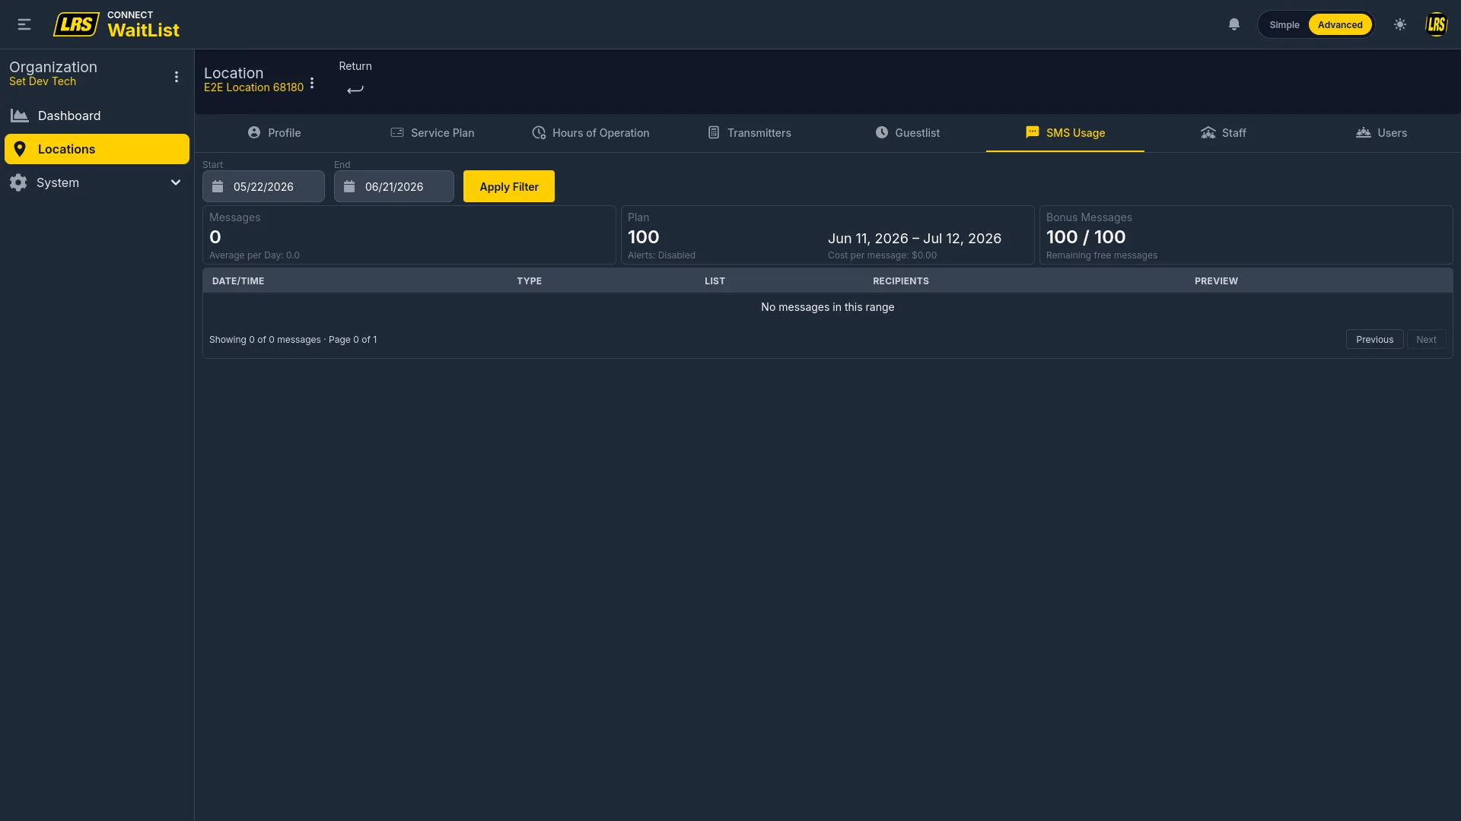1461x821 pixels.
Task: Open Location options kebab menu
Action: pos(312,83)
